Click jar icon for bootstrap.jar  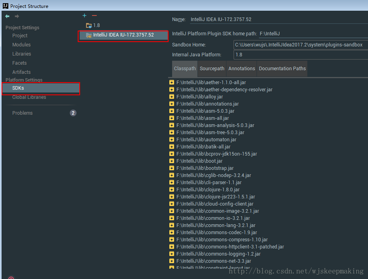pyautogui.click(x=172, y=168)
